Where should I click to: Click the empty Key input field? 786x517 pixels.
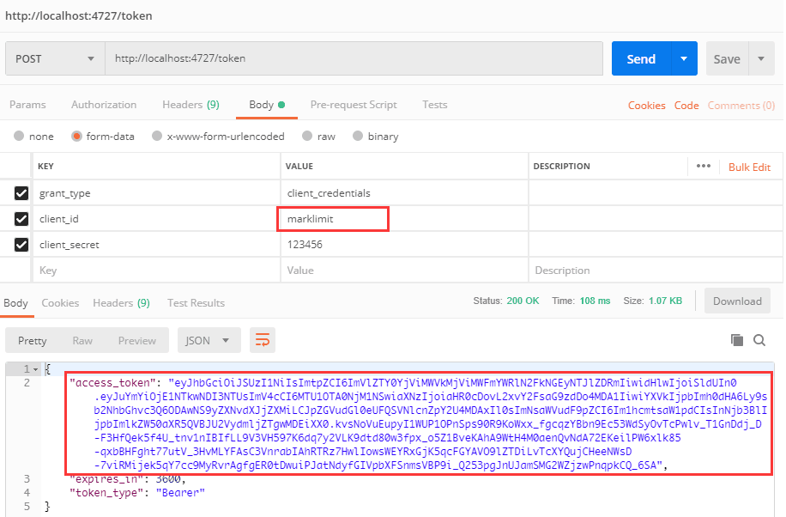[156, 270]
